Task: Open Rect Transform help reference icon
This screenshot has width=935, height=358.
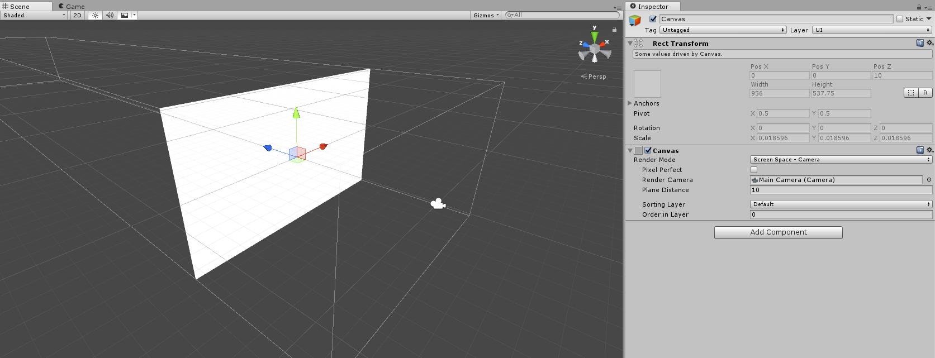Action: tap(920, 43)
